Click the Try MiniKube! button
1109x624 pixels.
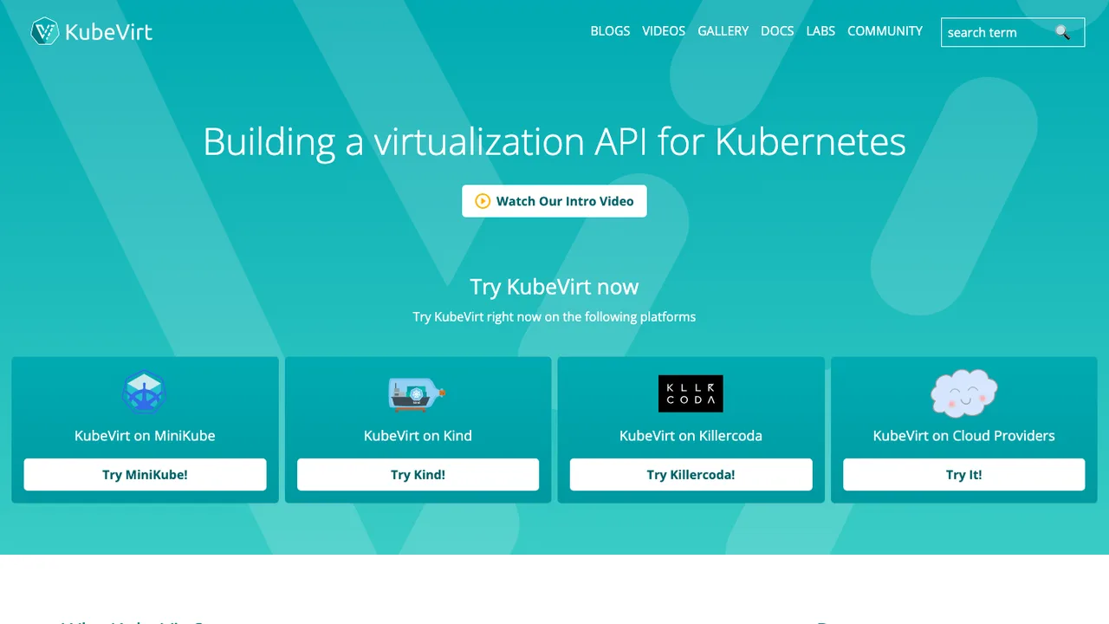coord(145,475)
